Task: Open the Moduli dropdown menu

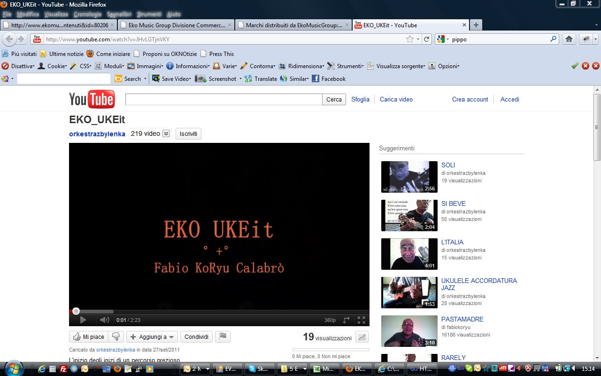Action: [x=109, y=66]
